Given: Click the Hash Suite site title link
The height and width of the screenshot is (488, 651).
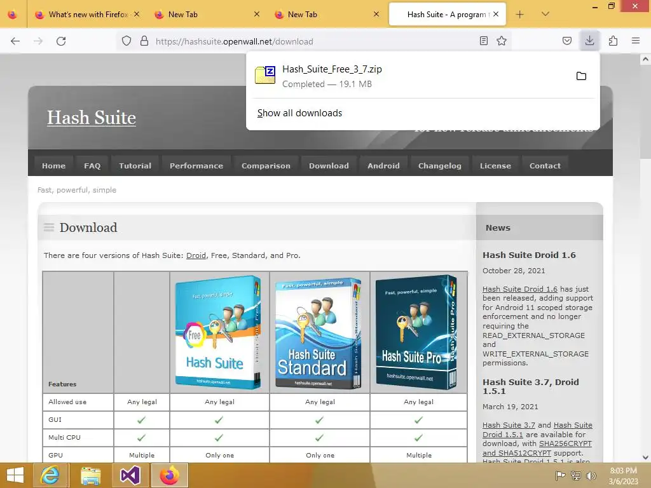Looking at the screenshot, I should 92,118.
